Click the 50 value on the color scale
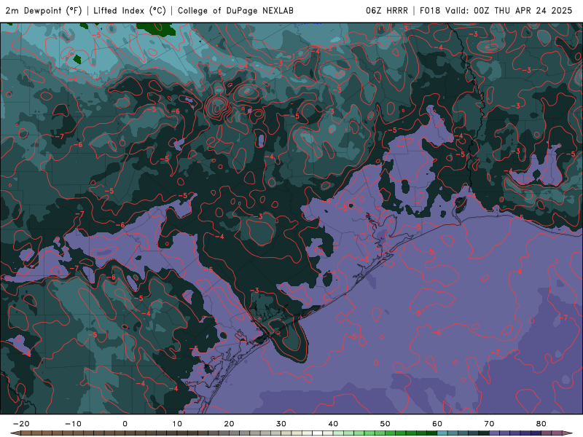Viewport: 583px width, 437px height. (x=386, y=424)
